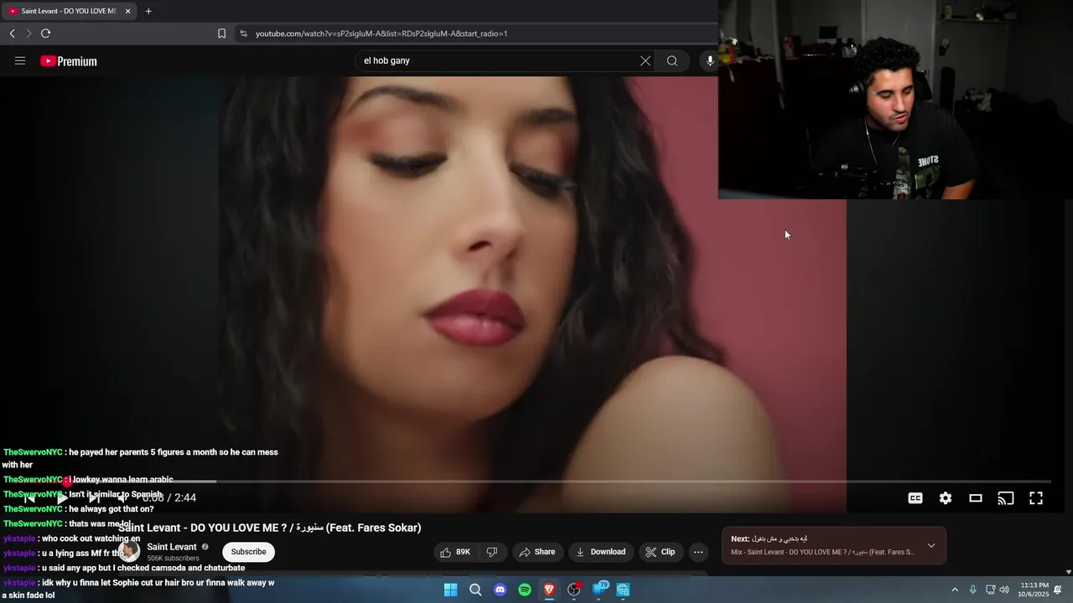Open the YouTube guide hamburger menu
The height and width of the screenshot is (603, 1073).
[x=20, y=61]
